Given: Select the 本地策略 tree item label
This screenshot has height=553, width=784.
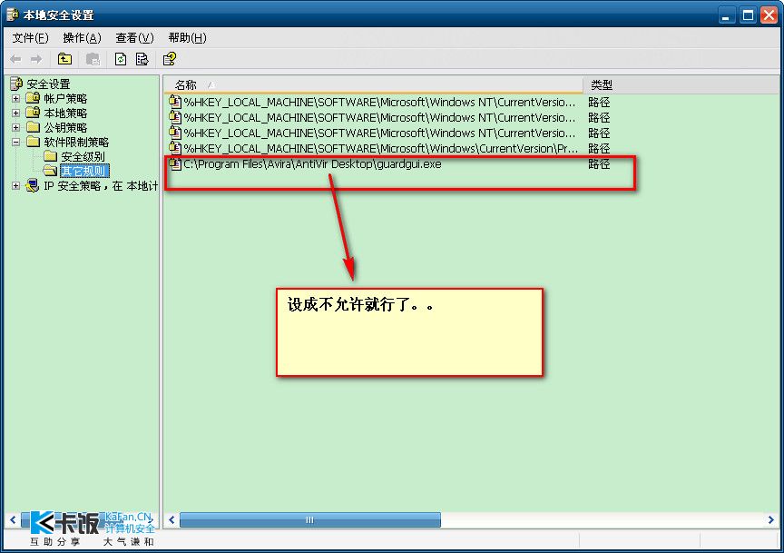Looking at the screenshot, I should [x=65, y=114].
